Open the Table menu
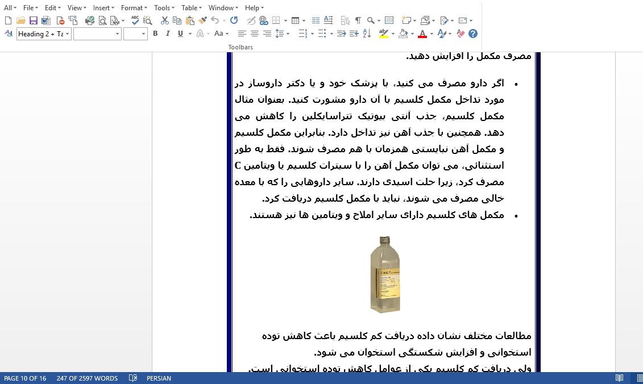This screenshot has height=384, width=643. [191, 8]
